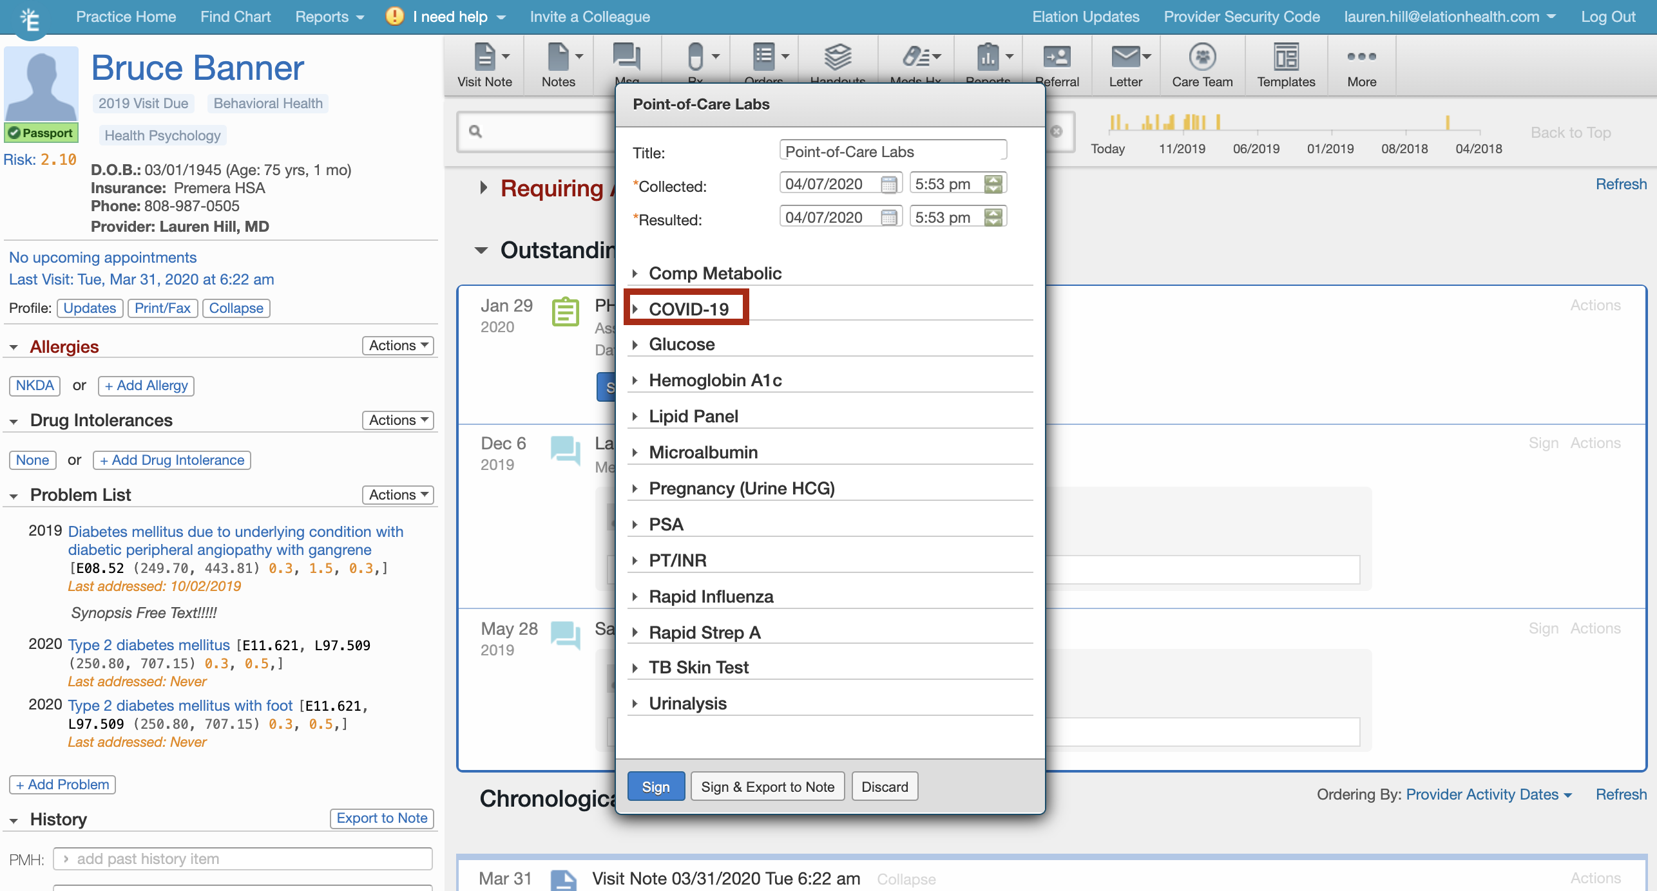Go to Practice Home
Viewport: 1657px width, 891px height.
126,17
